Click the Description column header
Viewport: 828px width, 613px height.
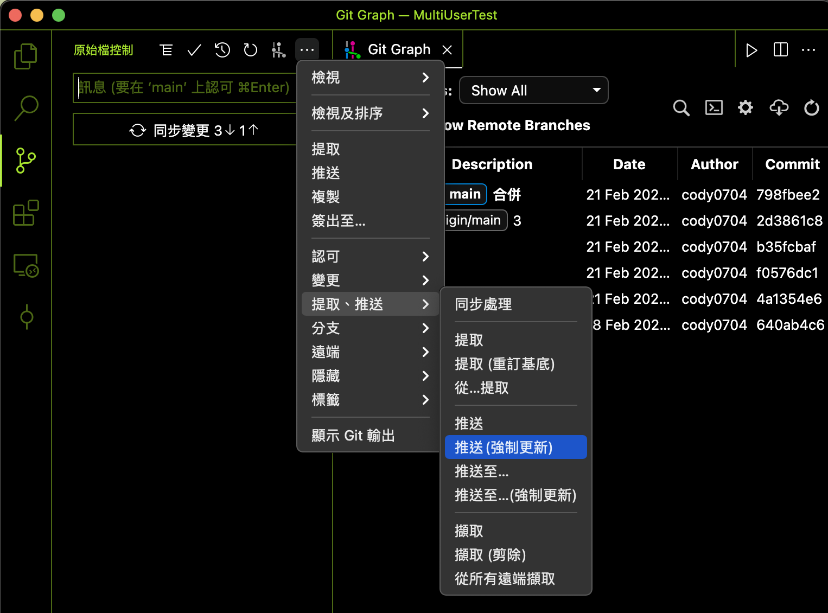coord(492,164)
